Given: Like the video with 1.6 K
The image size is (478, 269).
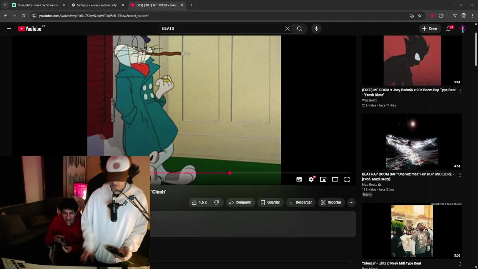Looking at the screenshot, I should (199, 202).
